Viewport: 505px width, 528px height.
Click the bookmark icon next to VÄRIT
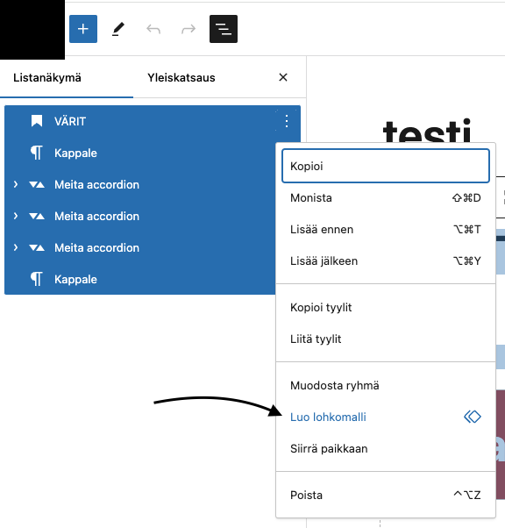pos(37,121)
